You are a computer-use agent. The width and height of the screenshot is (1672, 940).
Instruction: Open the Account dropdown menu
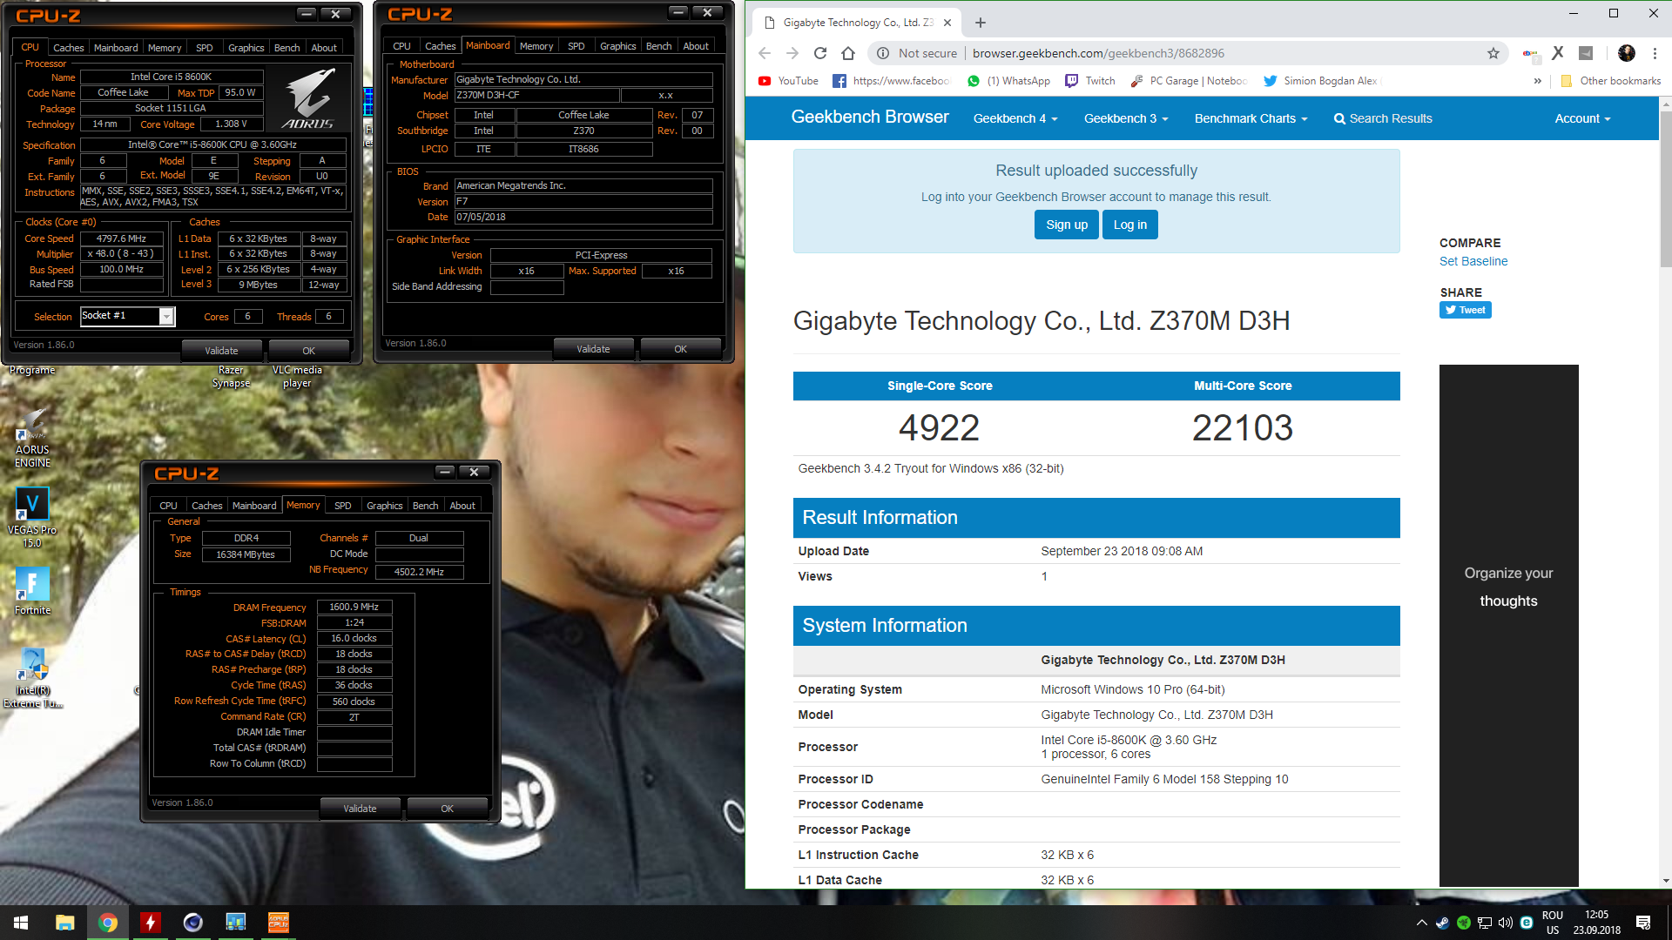[1582, 118]
